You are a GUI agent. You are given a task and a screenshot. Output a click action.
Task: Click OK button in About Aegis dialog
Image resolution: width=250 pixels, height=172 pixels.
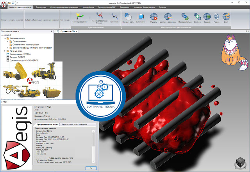tap(91, 168)
